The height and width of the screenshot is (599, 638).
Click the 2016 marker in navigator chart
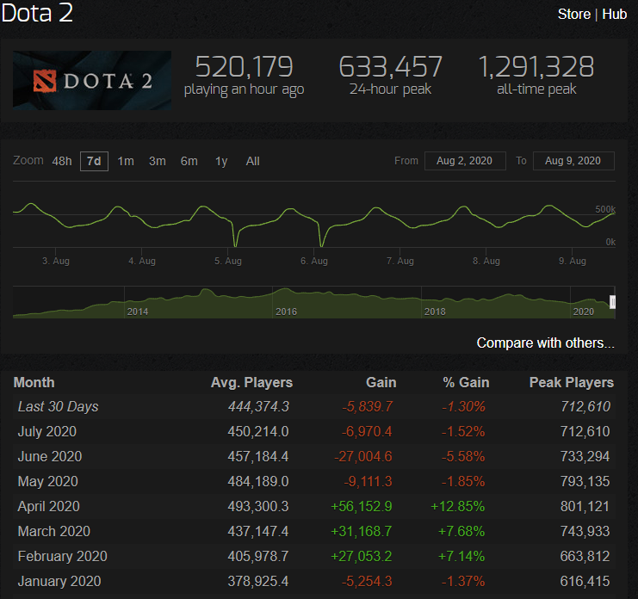point(287,312)
